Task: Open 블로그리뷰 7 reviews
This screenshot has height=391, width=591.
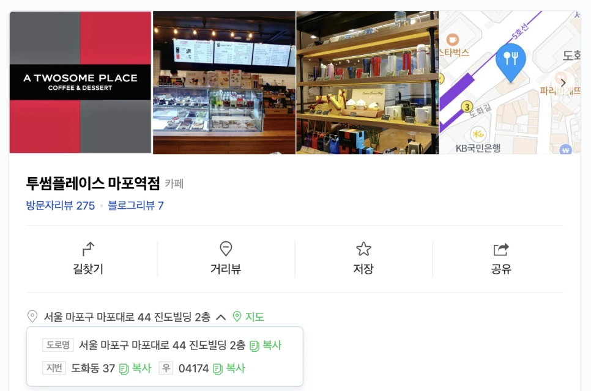Action: coord(136,205)
